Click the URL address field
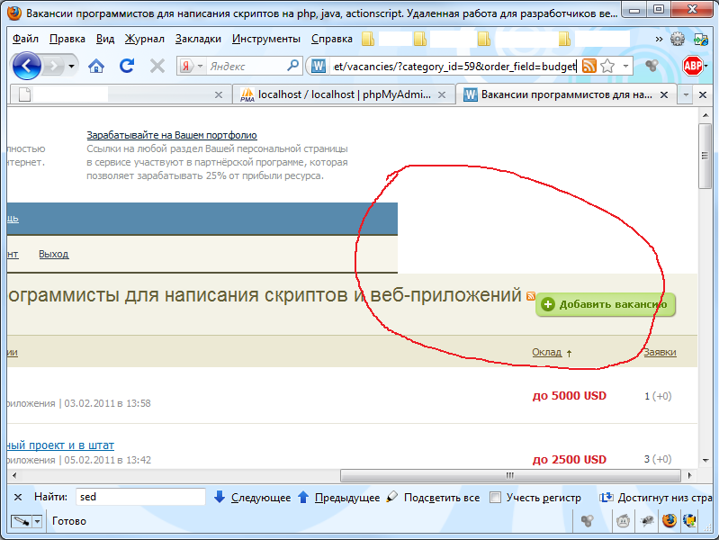Screen dimensions: 719x540 pos(454,67)
